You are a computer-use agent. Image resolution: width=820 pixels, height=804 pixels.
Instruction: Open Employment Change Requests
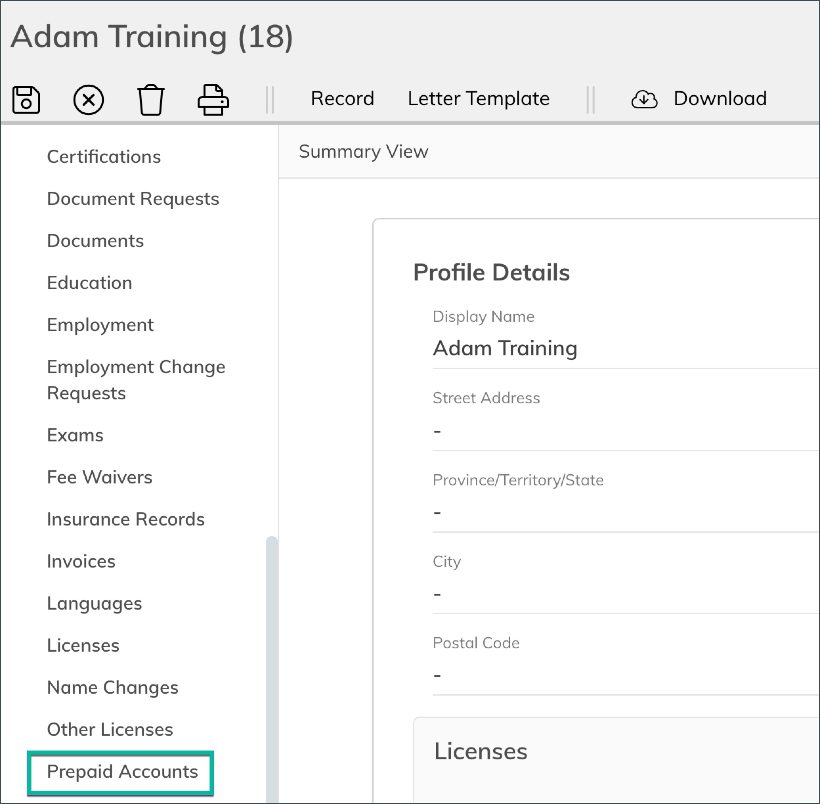click(136, 380)
